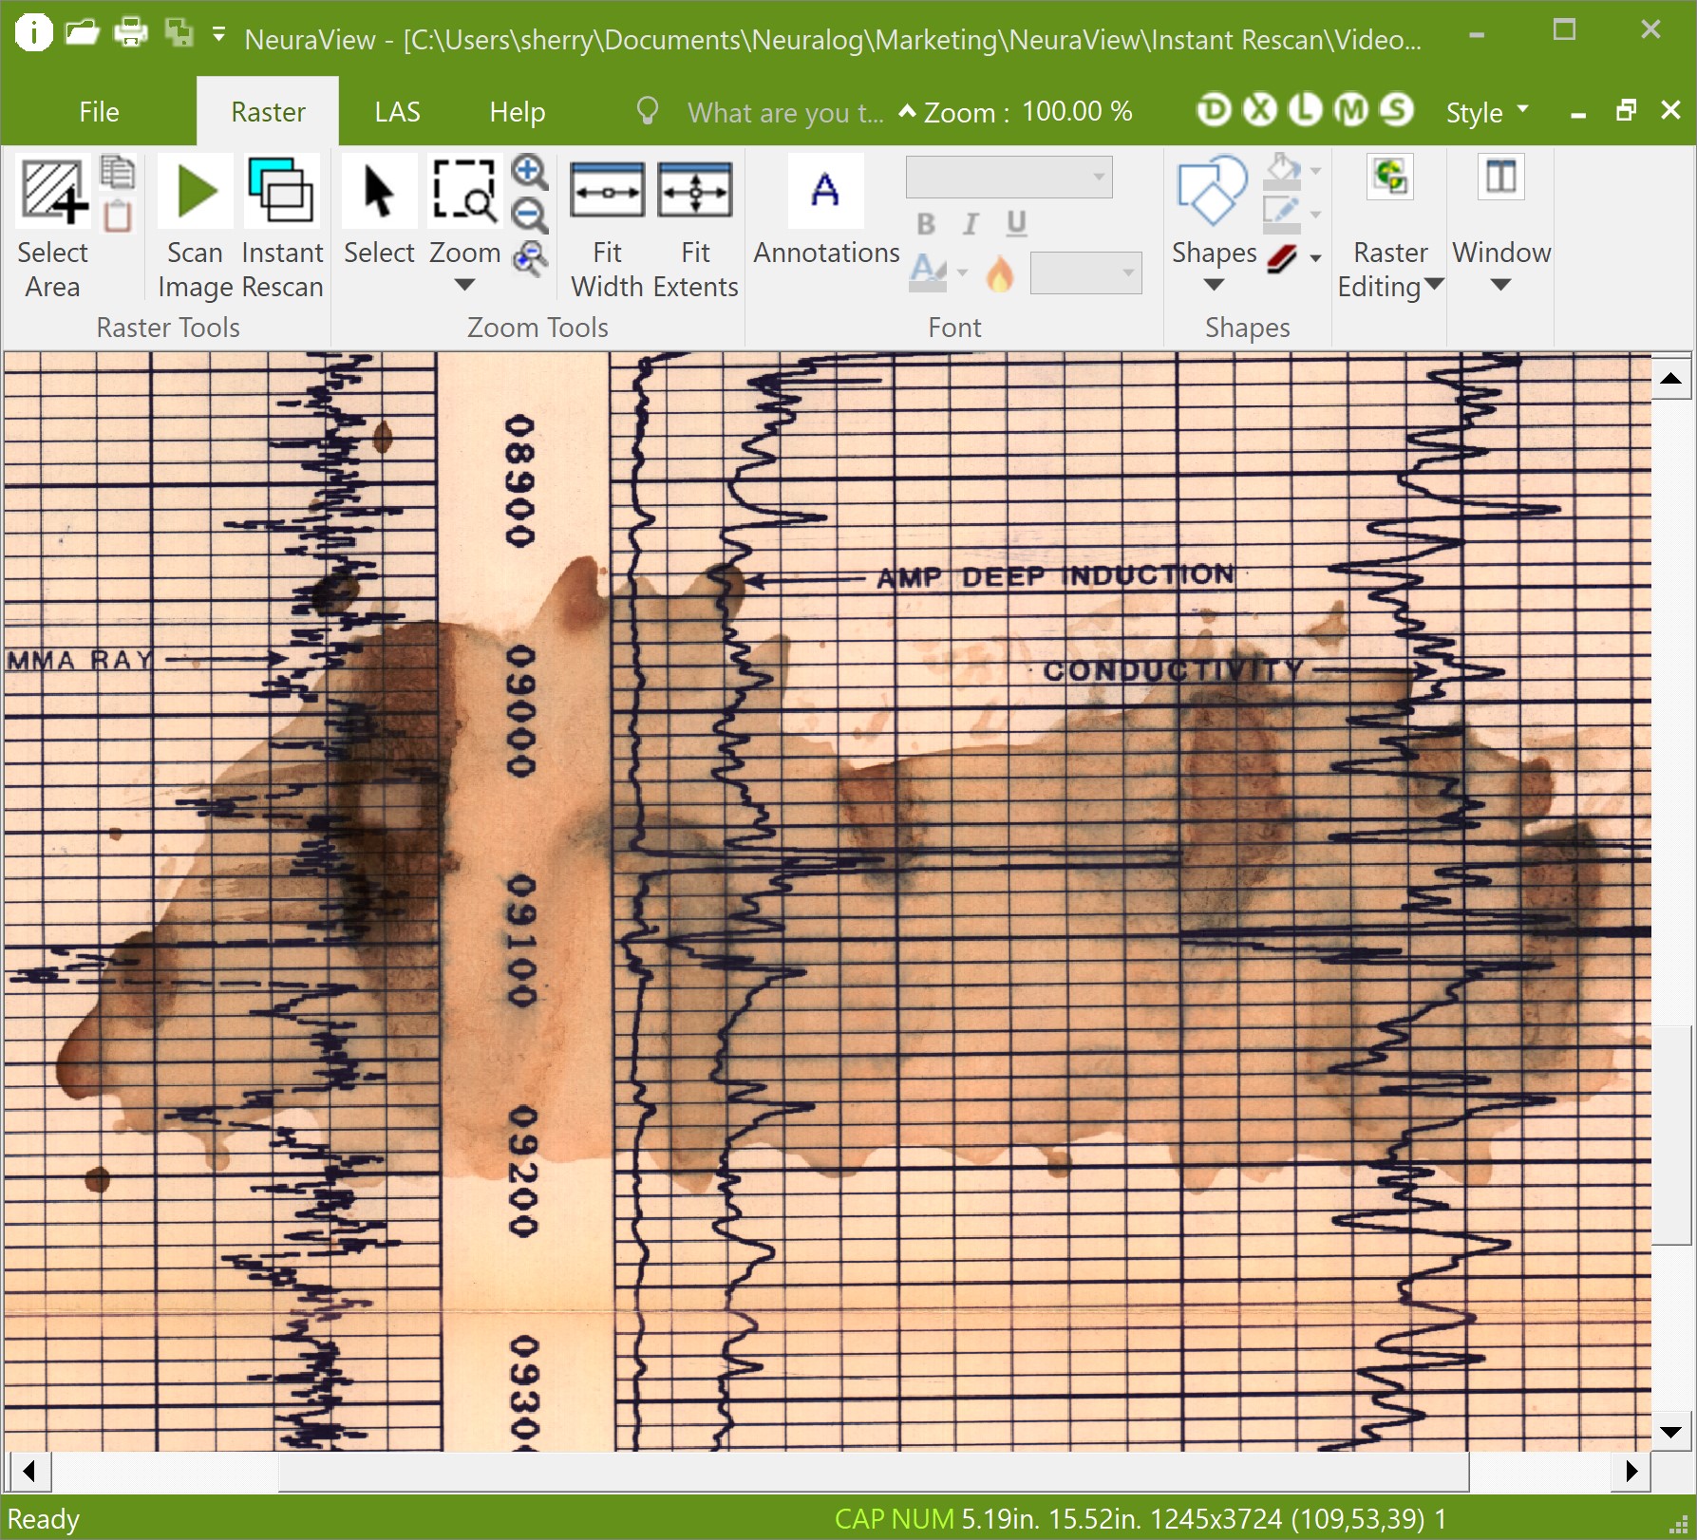The width and height of the screenshot is (1697, 1540).
Task: Click the horizontal scrollbar right arrow
Action: pos(1631,1471)
